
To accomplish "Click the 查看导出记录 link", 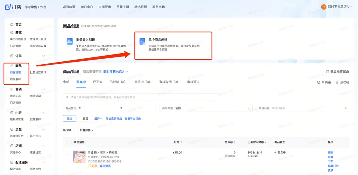I will pyautogui.click(x=132, y=118).
